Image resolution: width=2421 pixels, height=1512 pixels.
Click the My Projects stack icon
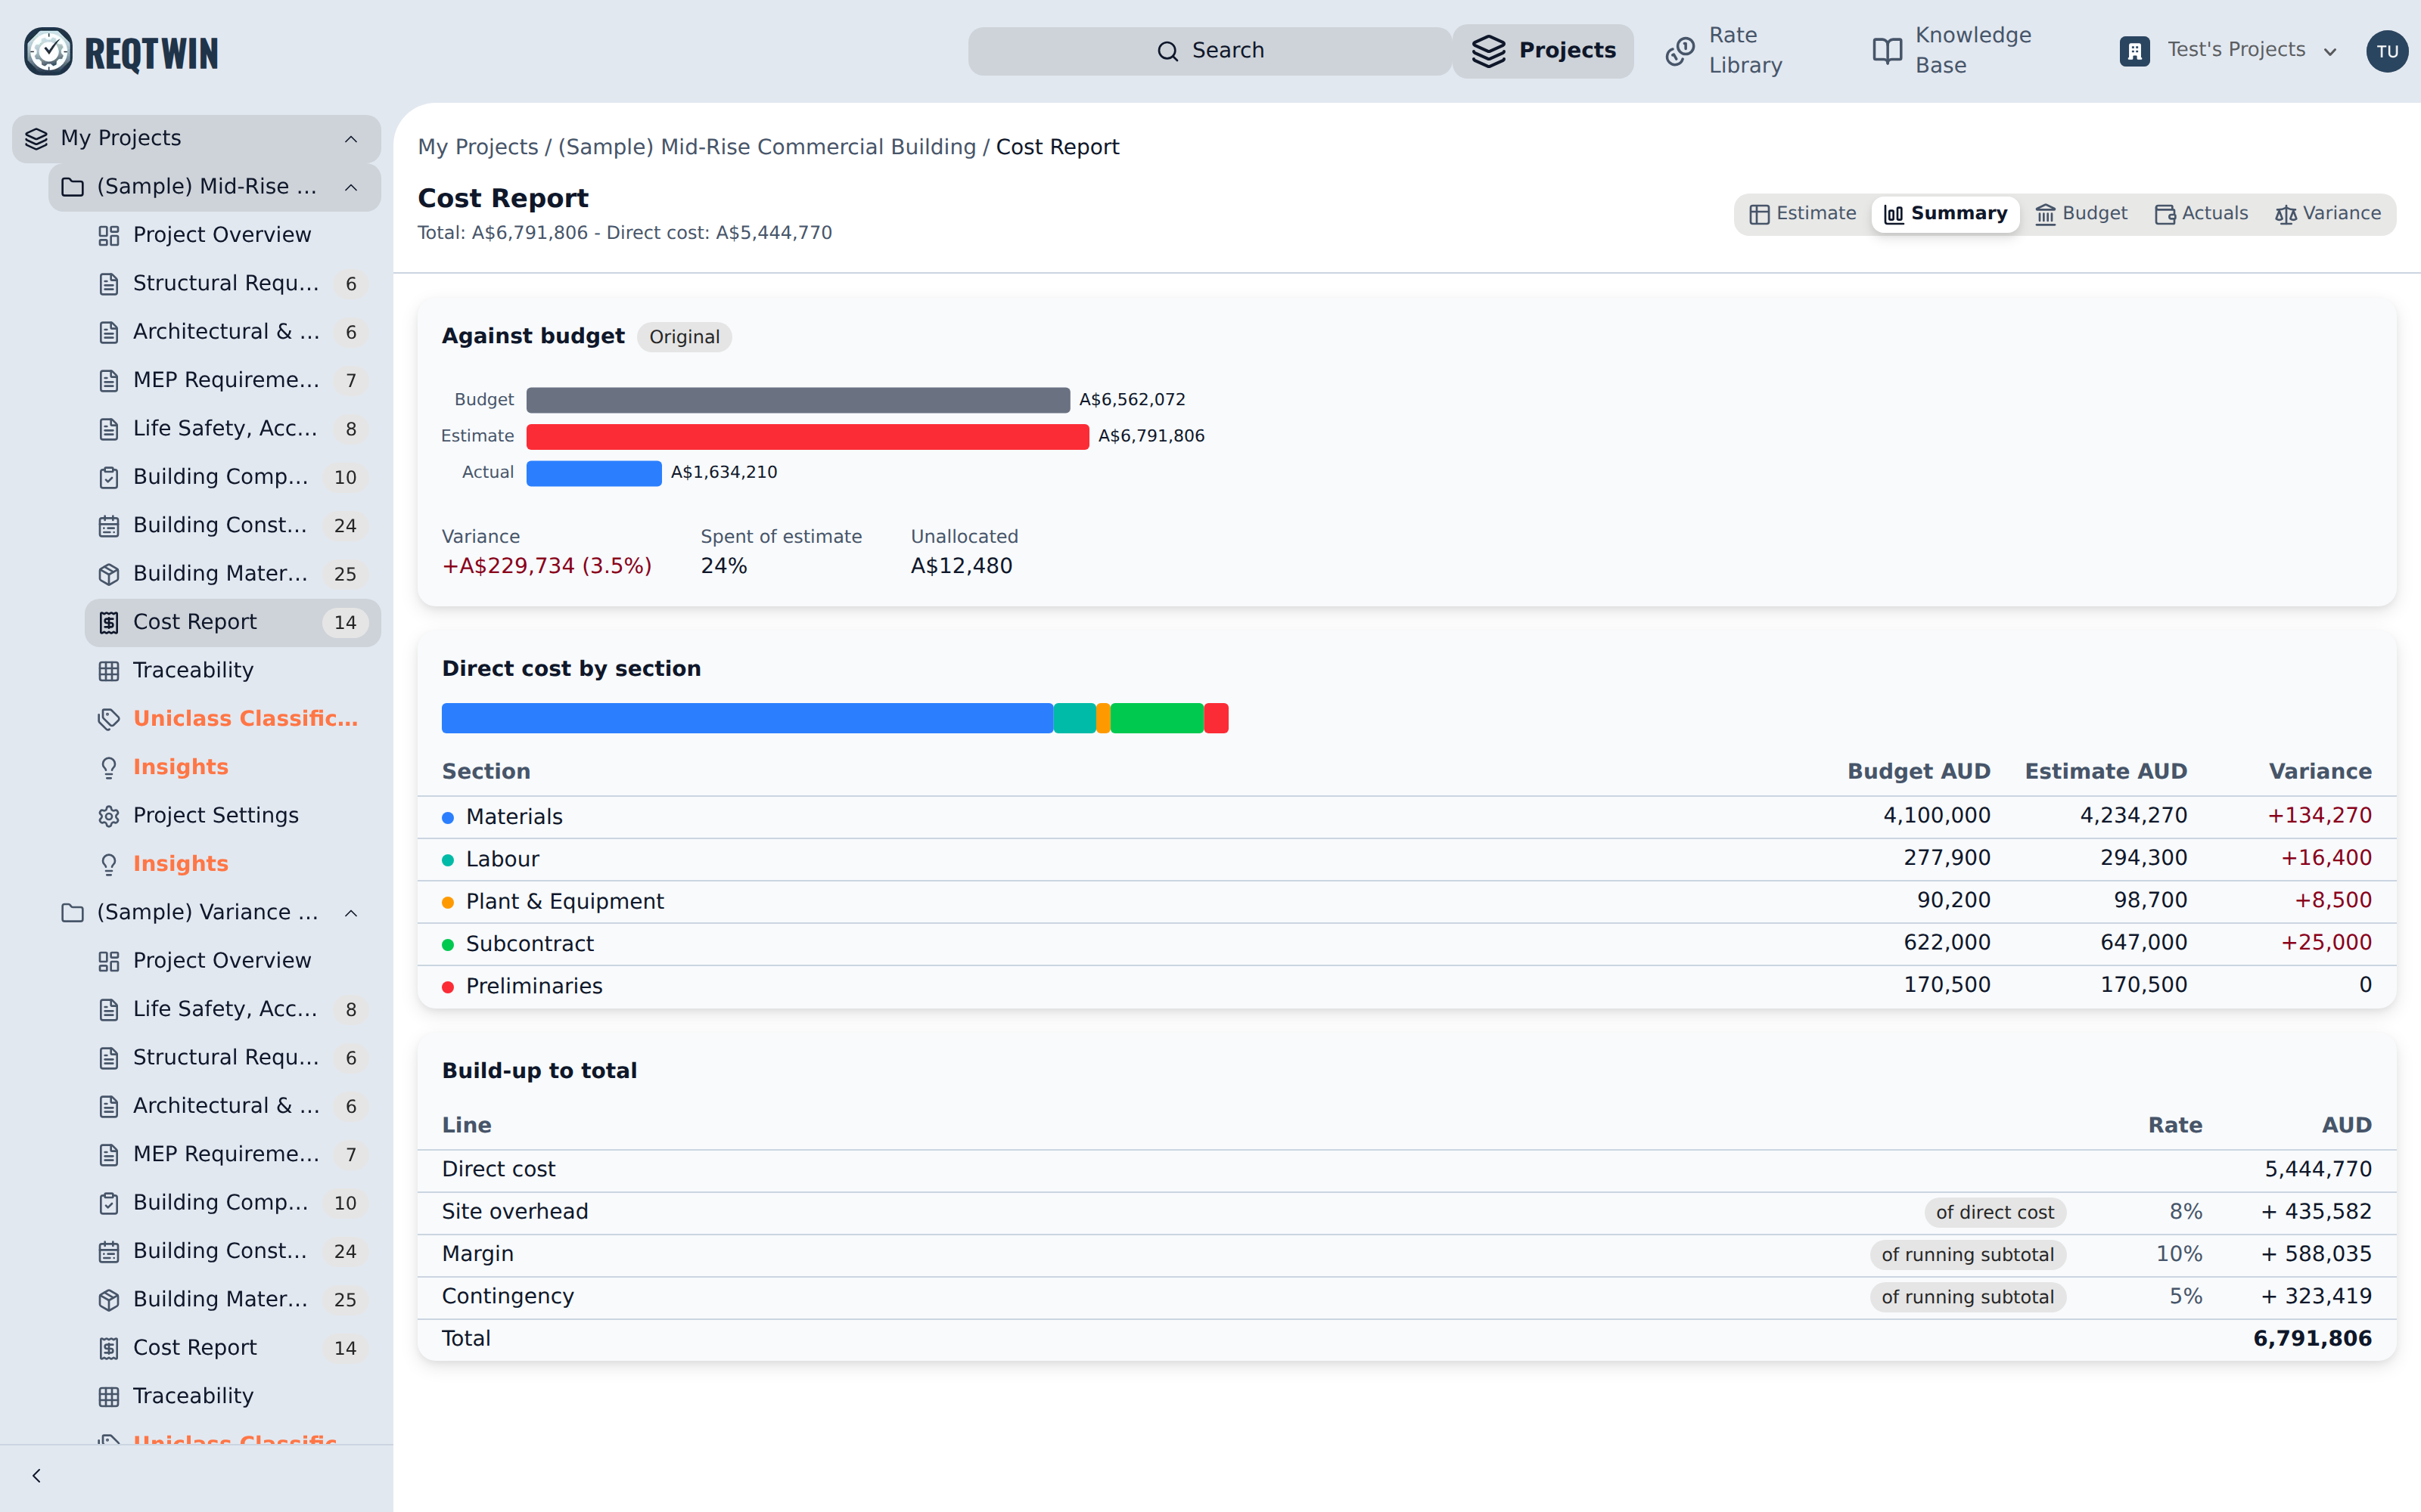point(37,138)
